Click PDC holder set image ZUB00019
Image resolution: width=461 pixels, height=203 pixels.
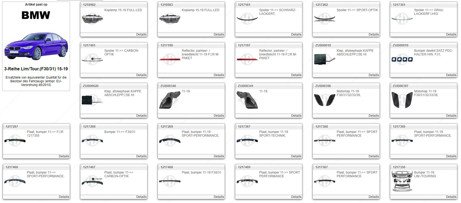point(402,59)
